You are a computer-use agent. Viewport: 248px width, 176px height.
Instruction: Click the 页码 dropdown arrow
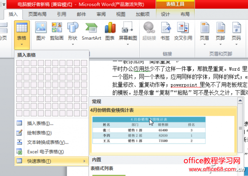coord(236,45)
